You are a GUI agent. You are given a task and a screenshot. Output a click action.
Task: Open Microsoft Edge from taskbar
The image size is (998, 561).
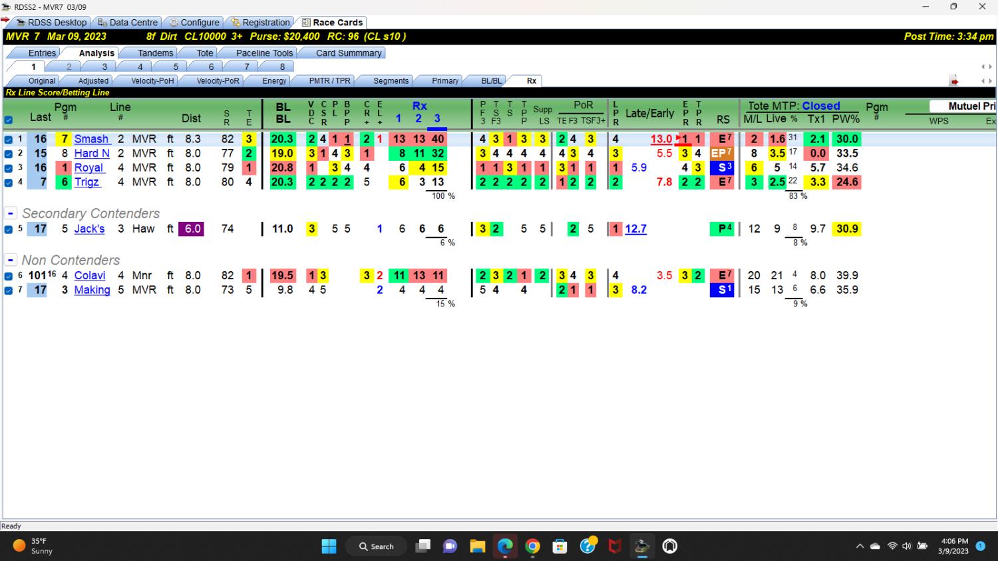(505, 546)
